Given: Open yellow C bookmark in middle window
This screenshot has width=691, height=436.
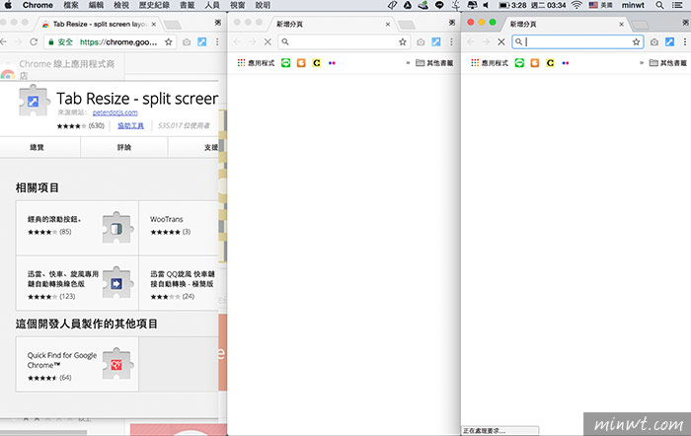Looking at the screenshot, I should (317, 63).
